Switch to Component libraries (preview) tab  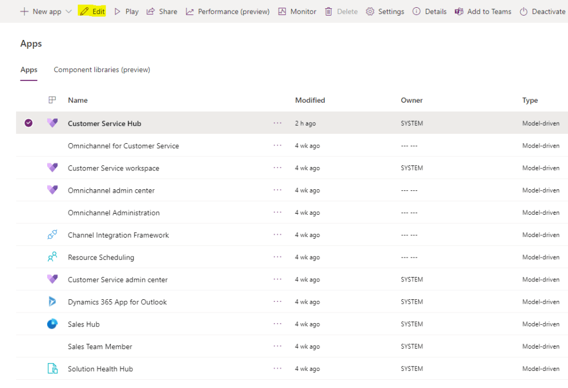tap(102, 70)
